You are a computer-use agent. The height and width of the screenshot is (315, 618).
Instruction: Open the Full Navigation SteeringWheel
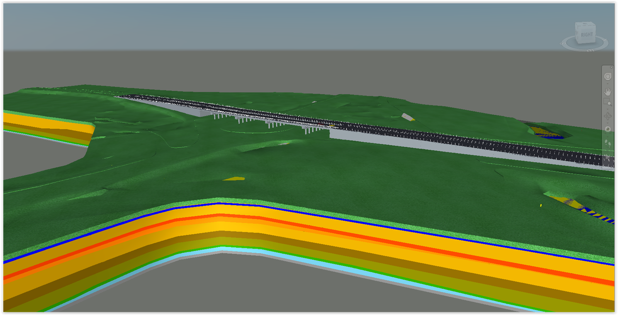coord(608,77)
